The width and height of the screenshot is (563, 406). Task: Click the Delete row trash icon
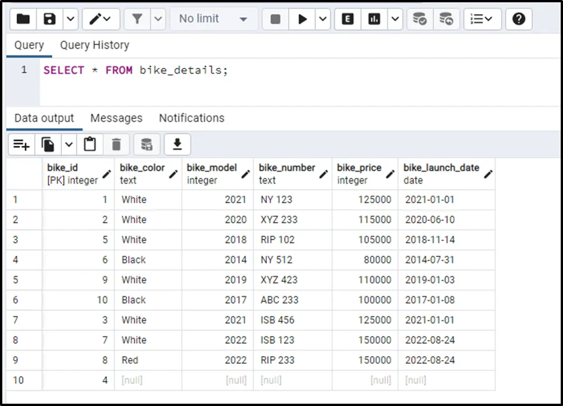tap(116, 145)
